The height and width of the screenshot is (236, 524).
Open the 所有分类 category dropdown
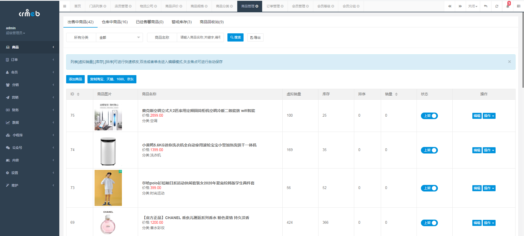tap(119, 37)
